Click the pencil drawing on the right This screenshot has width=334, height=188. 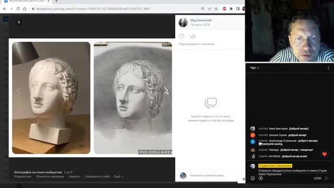pyautogui.click(x=133, y=98)
